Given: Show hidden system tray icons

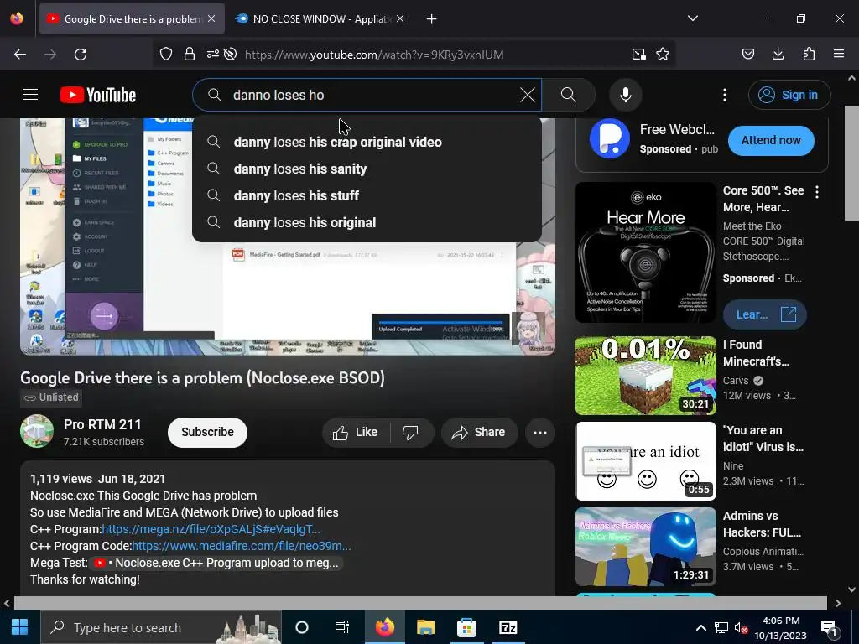Looking at the screenshot, I should coord(700,627).
